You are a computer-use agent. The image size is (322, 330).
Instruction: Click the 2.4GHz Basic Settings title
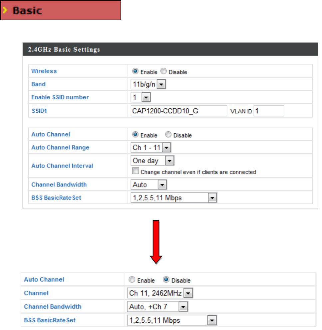tap(64, 50)
